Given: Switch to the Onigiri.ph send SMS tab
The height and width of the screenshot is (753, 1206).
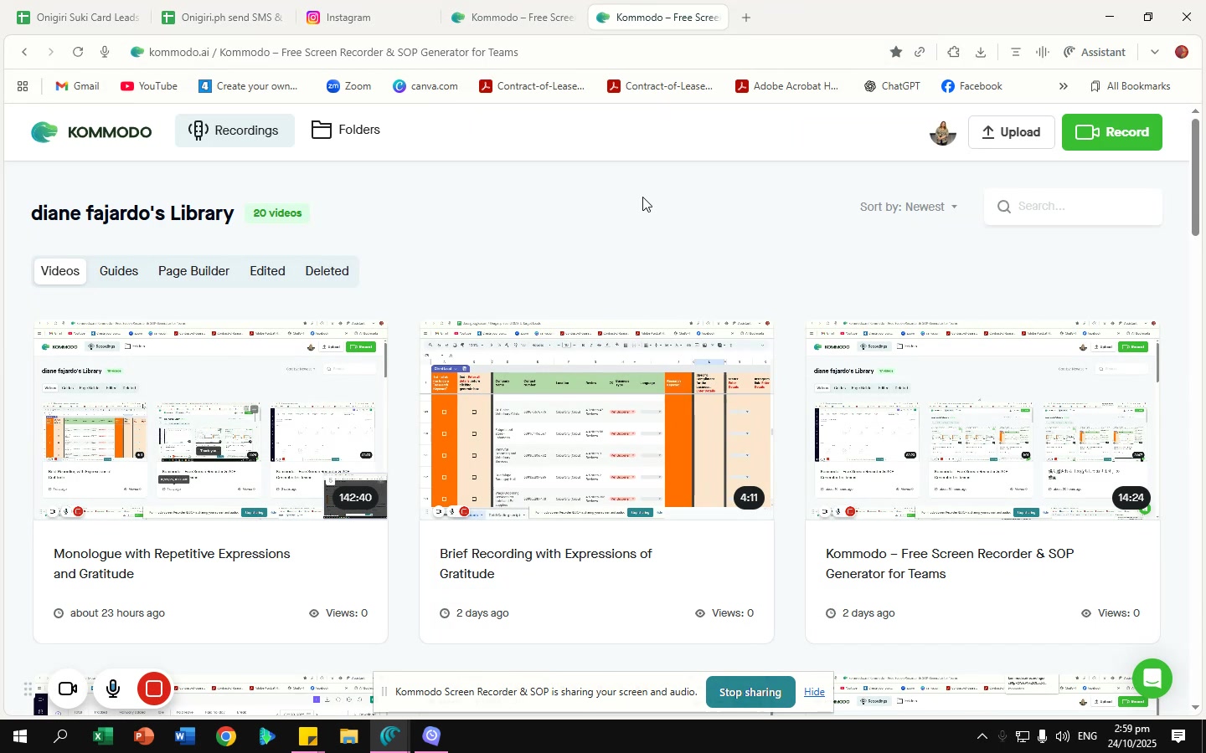Looking at the screenshot, I should point(223,17).
